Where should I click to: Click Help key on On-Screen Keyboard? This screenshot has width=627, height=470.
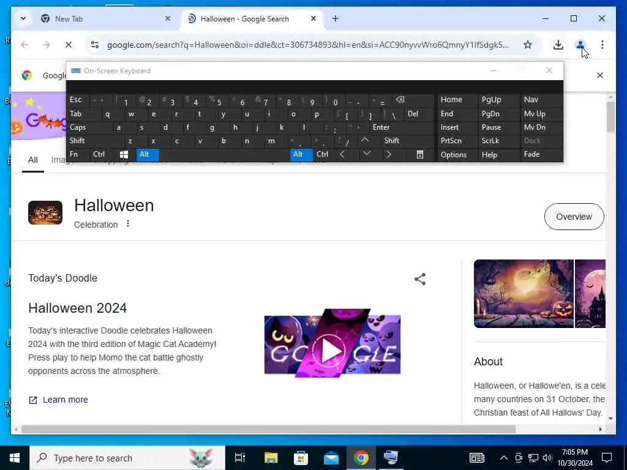click(x=499, y=154)
